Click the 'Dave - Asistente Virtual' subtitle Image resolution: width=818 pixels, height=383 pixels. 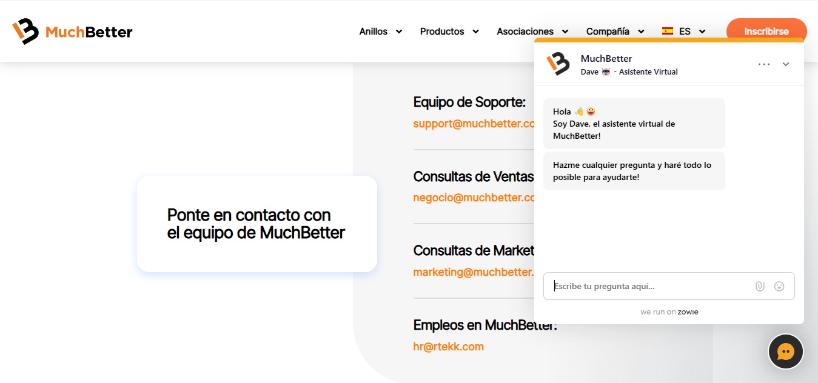(629, 72)
